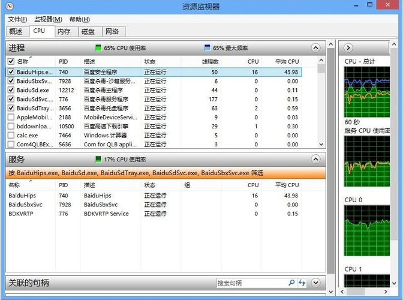Check the bddownloa... process checkbox
Image resolution: width=403 pixels, height=300 pixels.
[11, 126]
